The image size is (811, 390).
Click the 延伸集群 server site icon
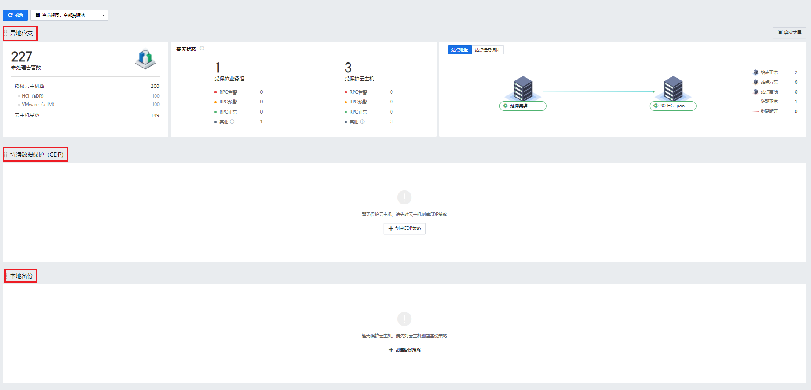pyautogui.click(x=523, y=88)
